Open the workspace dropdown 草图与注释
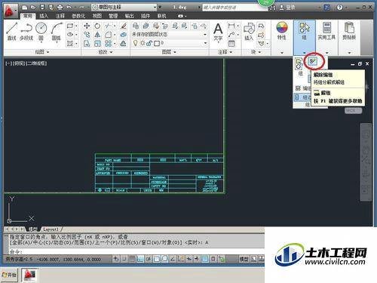 [x=124, y=8]
